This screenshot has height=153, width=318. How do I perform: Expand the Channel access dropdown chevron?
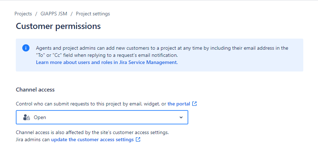tap(181, 117)
